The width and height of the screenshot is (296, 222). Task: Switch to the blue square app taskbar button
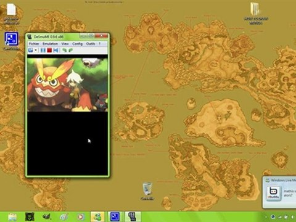coord(115,217)
